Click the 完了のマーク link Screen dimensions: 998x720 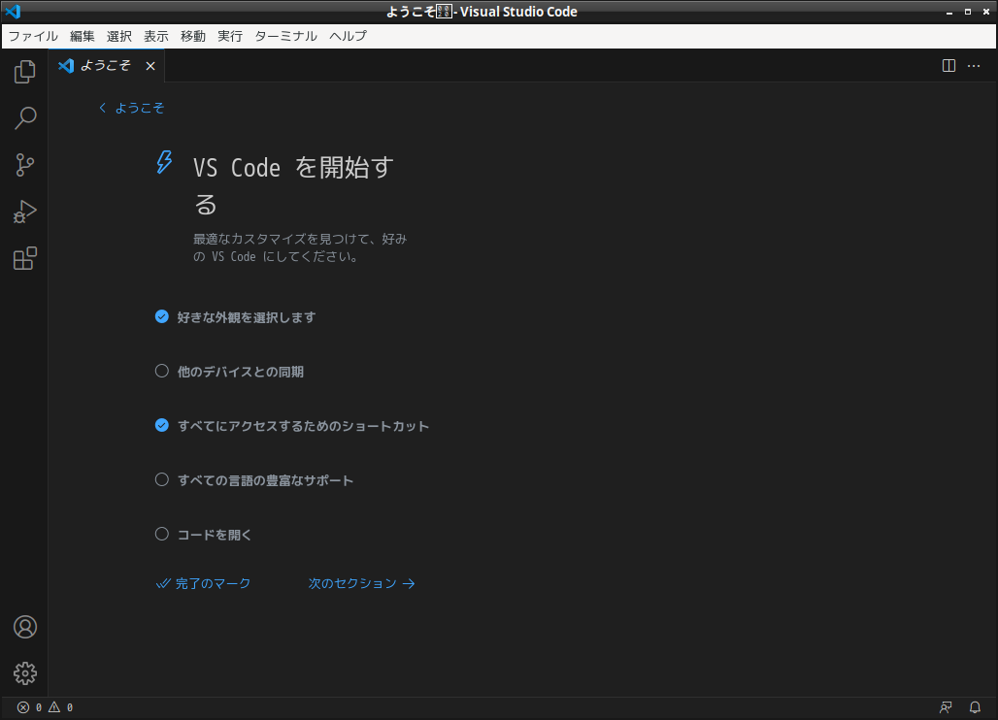click(x=203, y=583)
